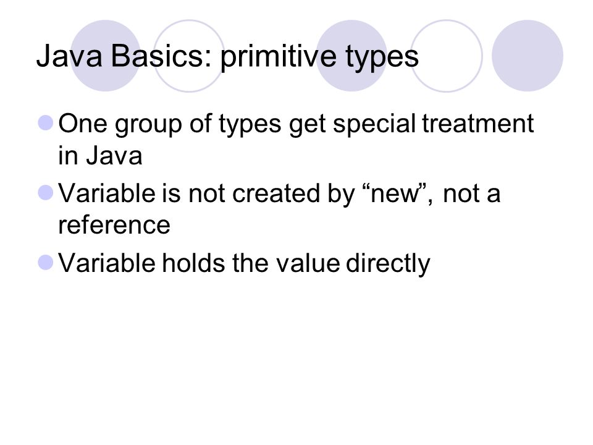Click the bullet before "Variable is not created"

tap(46, 192)
